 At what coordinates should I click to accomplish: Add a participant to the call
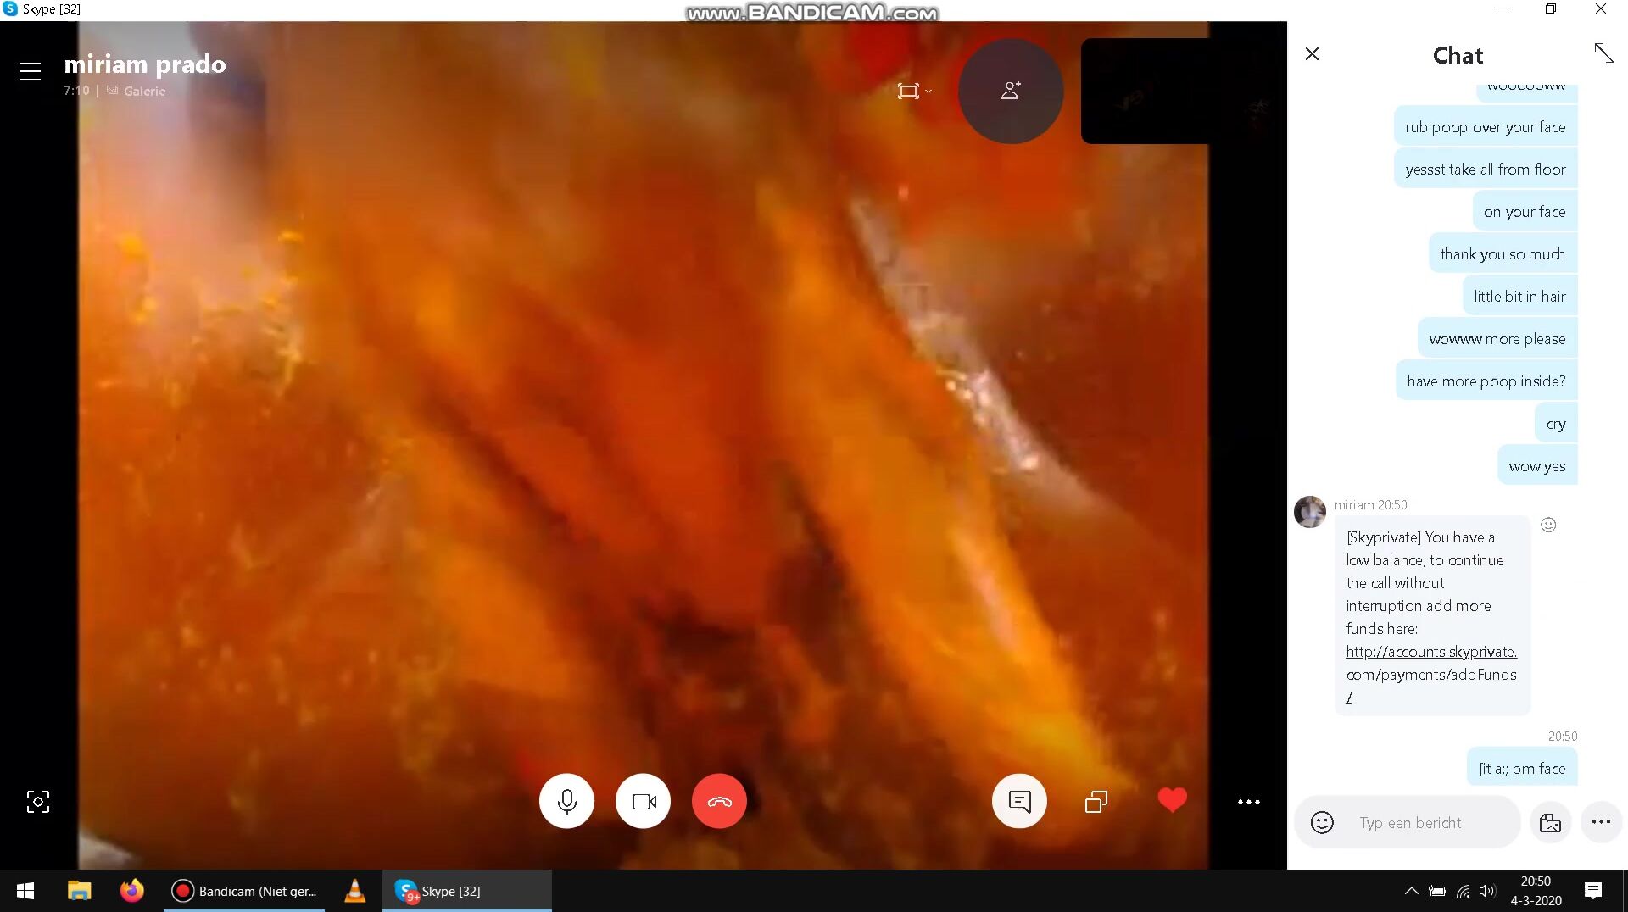tap(1010, 91)
